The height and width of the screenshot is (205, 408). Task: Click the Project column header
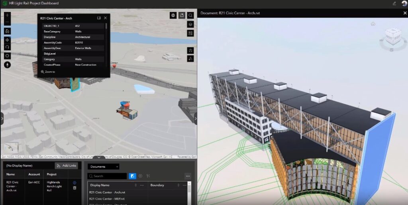point(51,174)
